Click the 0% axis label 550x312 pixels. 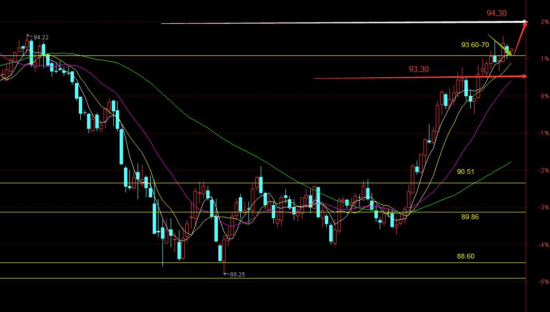pos(545,96)
